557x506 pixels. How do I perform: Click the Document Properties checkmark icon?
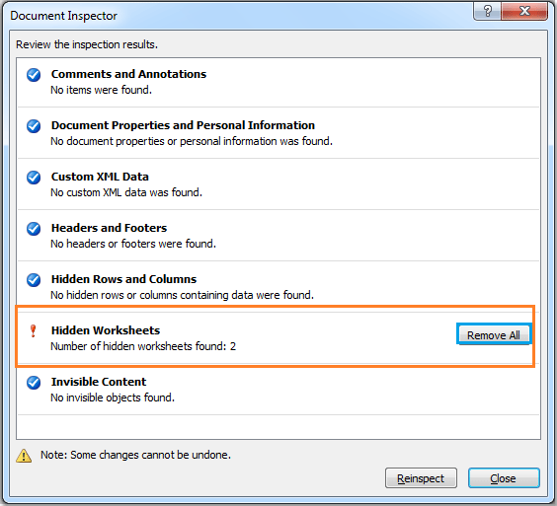coord(34,126)
